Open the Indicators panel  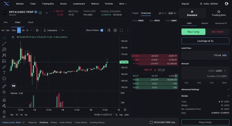[50, 30]
